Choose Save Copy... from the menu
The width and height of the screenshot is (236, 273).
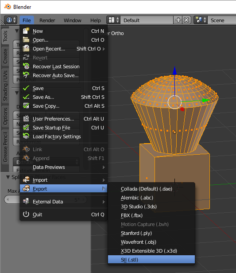[x=64, y=106]
